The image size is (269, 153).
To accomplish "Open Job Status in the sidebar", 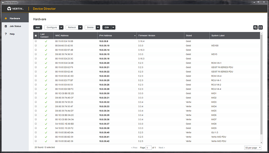I will click(15, 26).
